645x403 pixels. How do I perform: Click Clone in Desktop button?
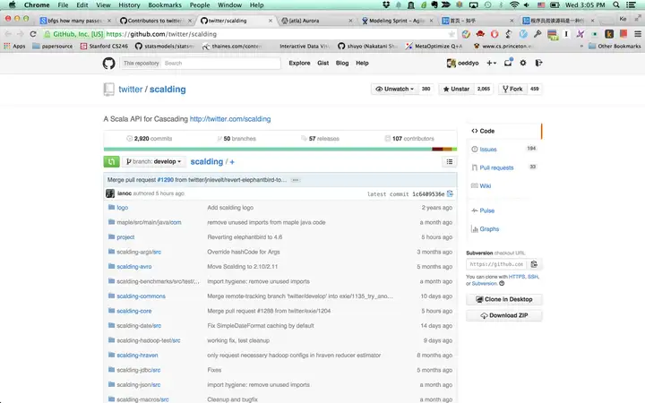pyautogui.click(x=503, y=299)
